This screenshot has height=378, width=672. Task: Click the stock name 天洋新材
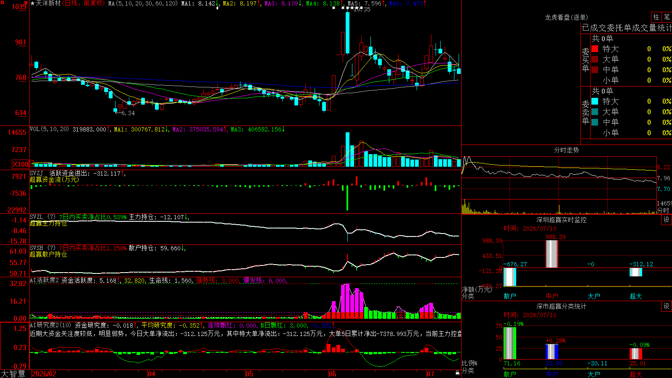[48, 3]
